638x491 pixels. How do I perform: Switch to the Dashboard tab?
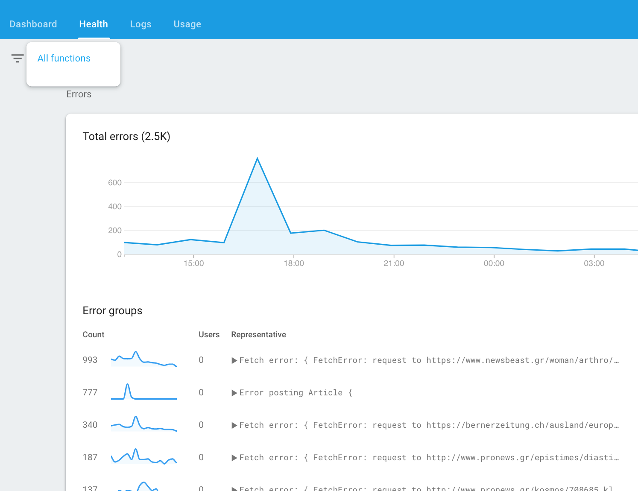tap(33, 24)
